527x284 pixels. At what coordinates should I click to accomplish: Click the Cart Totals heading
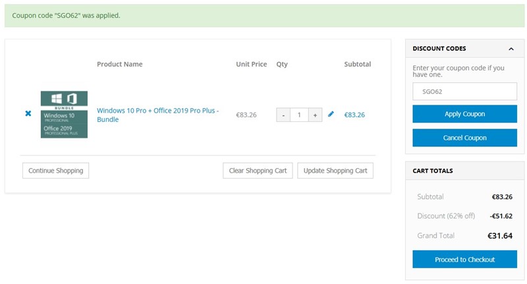433,171
